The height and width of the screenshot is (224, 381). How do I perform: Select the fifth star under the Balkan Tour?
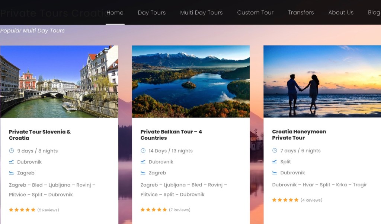[165, 209]
